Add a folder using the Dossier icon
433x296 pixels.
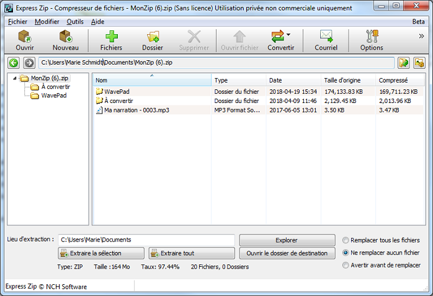pyautogui.click(x=153, y=37)
